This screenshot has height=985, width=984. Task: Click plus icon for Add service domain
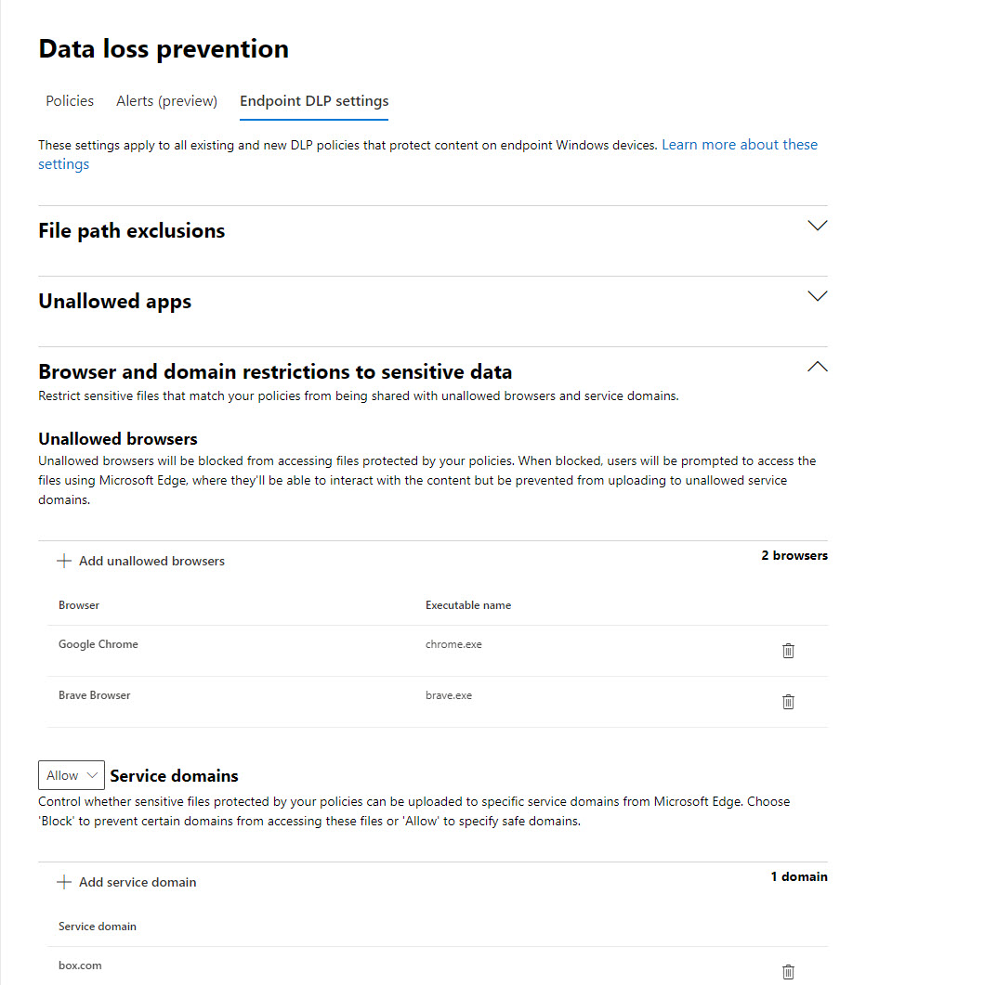point(64,882)
